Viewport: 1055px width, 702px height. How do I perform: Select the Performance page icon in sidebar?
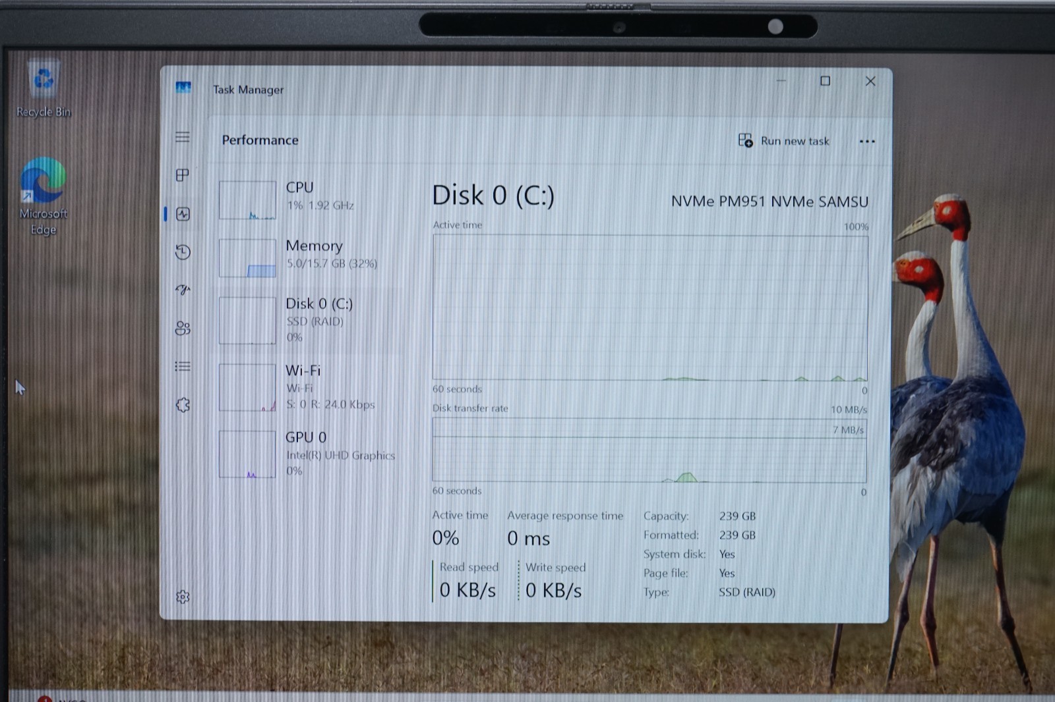pos(183,213)
